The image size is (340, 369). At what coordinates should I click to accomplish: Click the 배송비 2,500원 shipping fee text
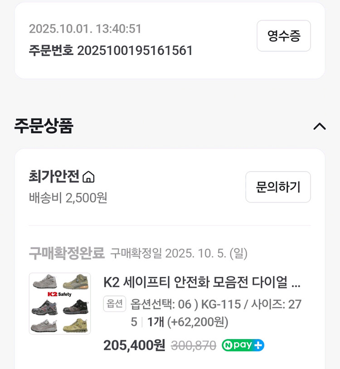[x=68, y=198]
